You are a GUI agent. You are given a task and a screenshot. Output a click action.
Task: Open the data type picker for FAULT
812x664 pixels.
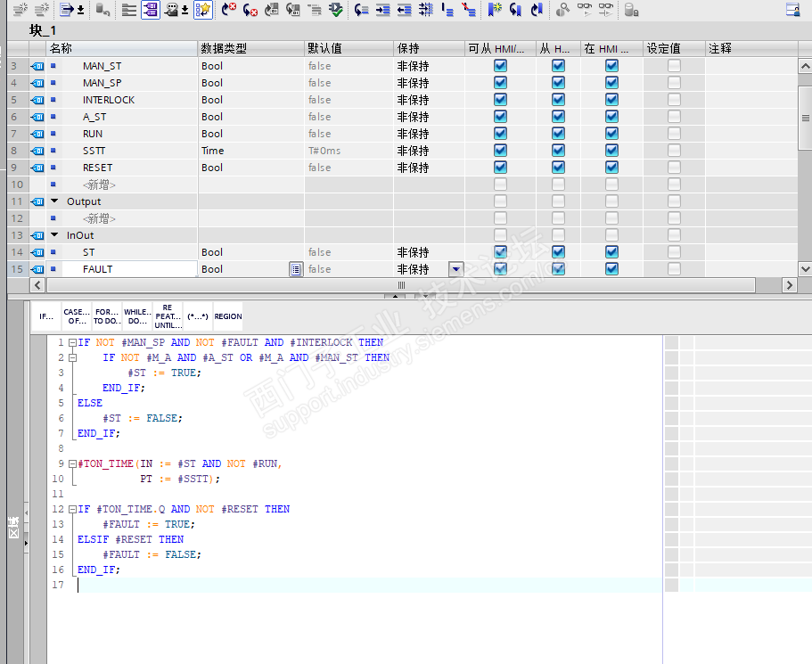tap(296, 269)
